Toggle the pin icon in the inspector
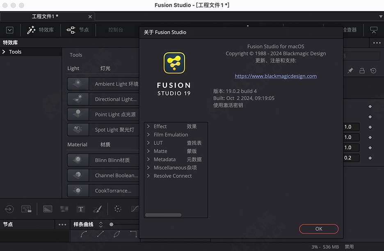The width and height of the screenshot is (384, 251). pos(350,71)
